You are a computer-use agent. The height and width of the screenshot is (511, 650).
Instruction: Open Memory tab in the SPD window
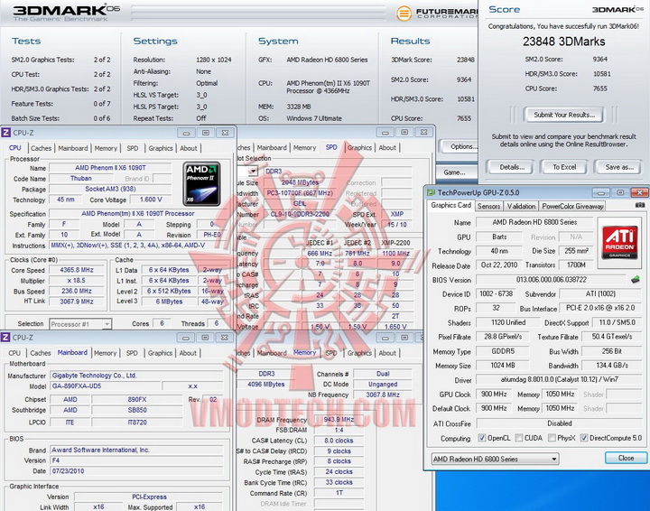tap(305, 147)
